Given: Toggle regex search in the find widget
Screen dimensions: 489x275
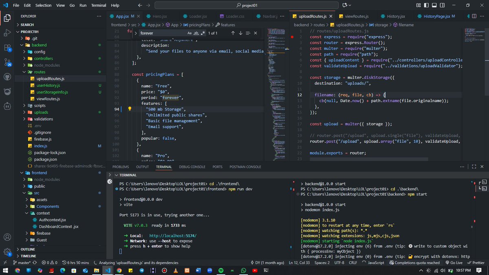Looking at the screenshot, I should click(203, 33).
